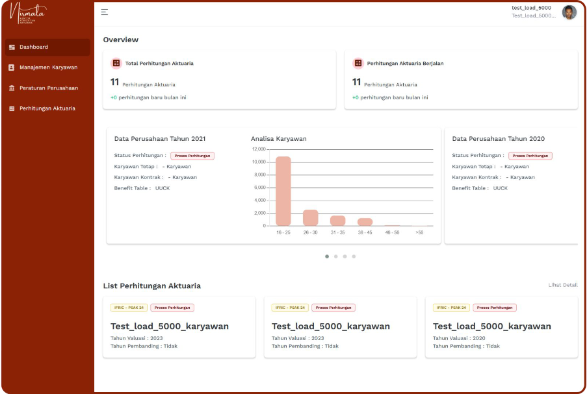Select the fourth carousel pagination dot

(x=354, y=256)
